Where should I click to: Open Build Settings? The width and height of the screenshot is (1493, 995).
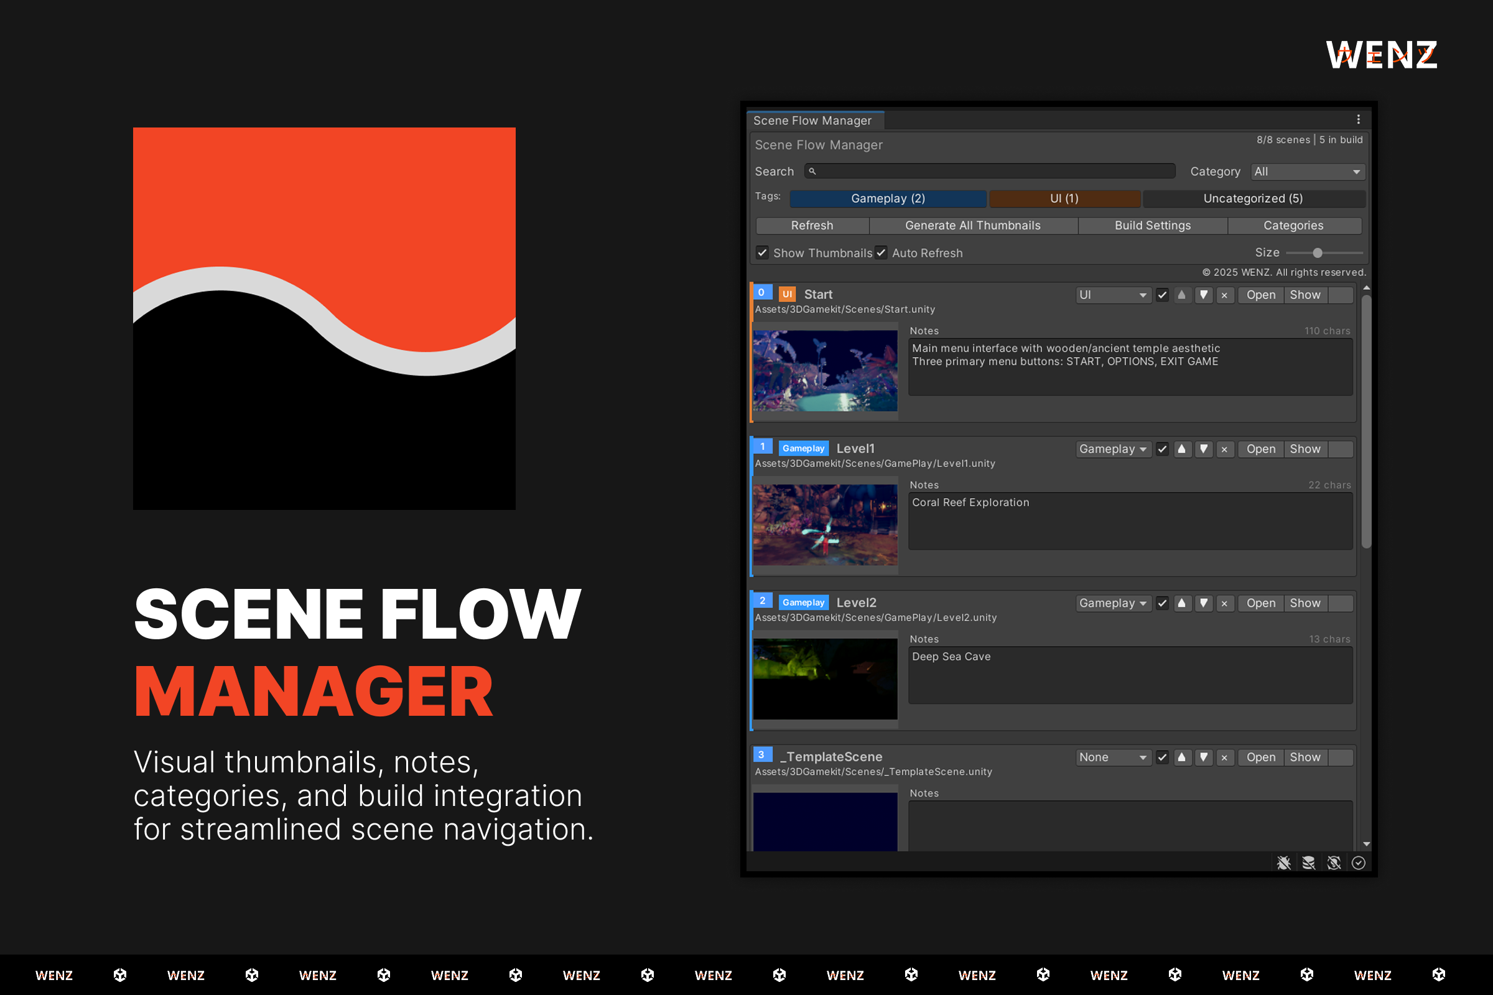click(x=1153, y=226)
